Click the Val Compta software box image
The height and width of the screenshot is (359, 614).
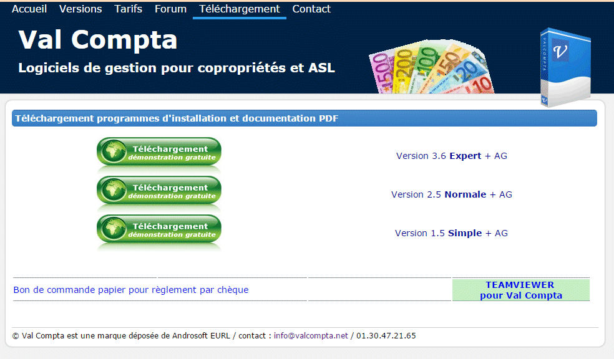pos(565,68)
